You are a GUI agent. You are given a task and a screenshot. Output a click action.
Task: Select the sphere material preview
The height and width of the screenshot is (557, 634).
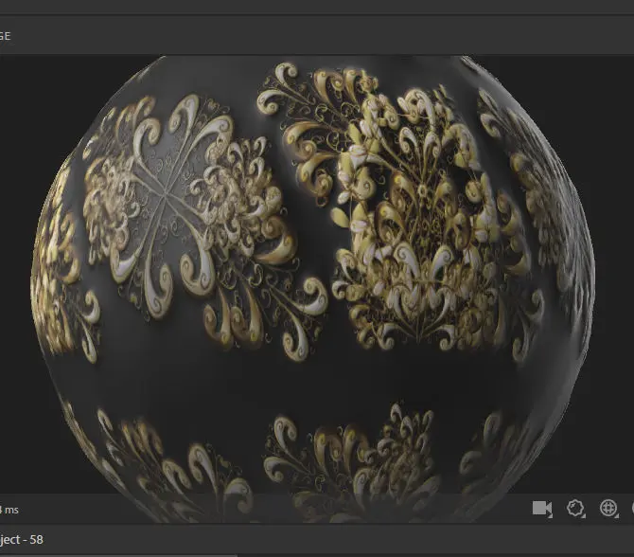coord(312,288)
